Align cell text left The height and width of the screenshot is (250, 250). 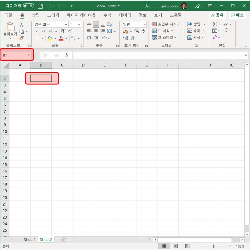point(89,31)
